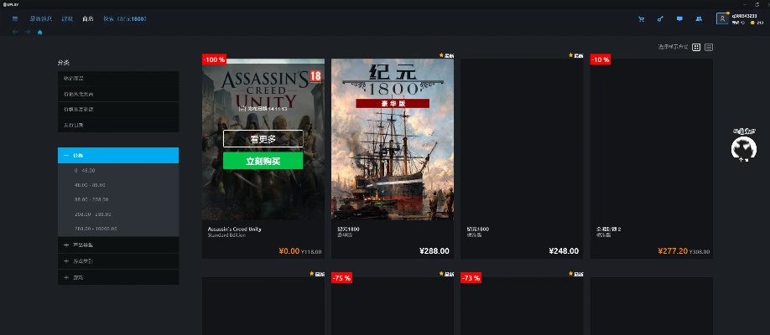
Task: Switch to list view display
Action: [x=709, y=47]
